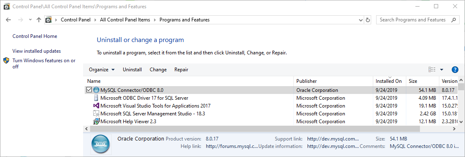Click the 8.0.17 version cell in list
Viewport: 465px width, 157px height.
coord(448,90)
